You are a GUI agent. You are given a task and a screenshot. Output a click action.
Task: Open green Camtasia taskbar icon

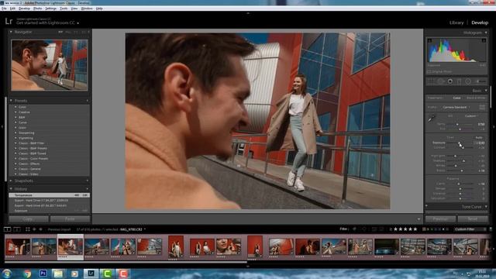107,274
